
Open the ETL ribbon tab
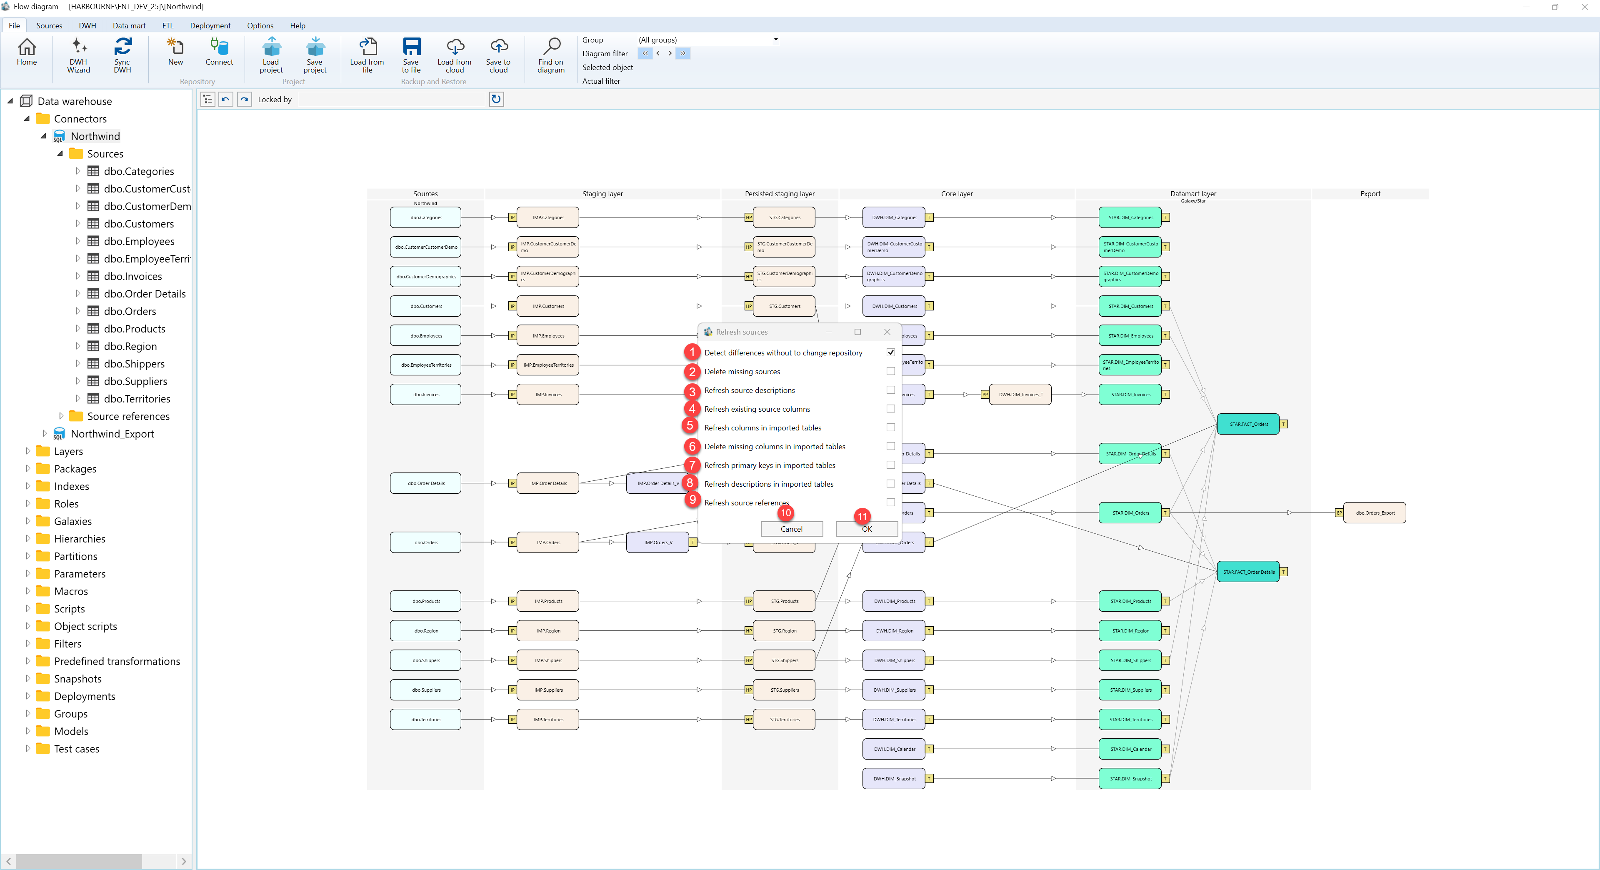pyautogui.click(x=167, y=25)
